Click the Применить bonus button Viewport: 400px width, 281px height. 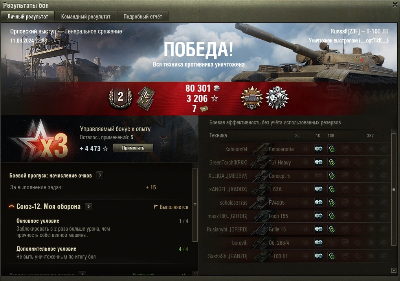[x=133, y=148]
